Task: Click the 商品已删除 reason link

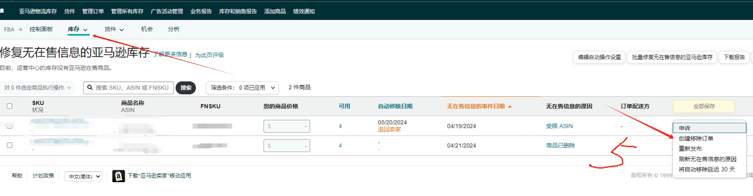Action: coord(560,146)
